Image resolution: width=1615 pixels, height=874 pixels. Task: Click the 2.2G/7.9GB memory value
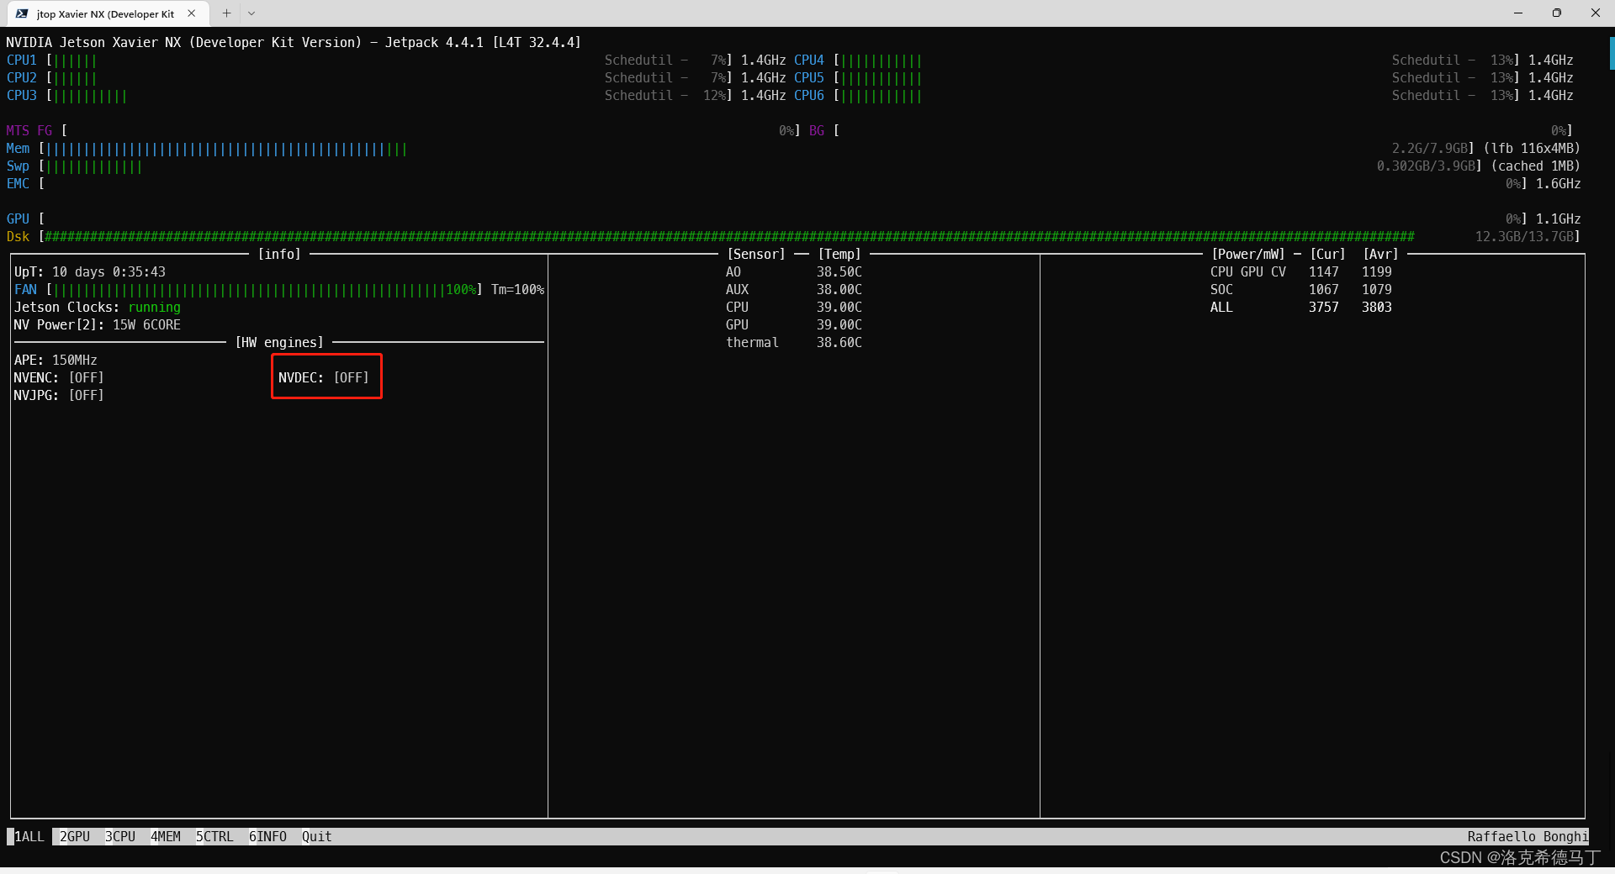pos(1430,149)
